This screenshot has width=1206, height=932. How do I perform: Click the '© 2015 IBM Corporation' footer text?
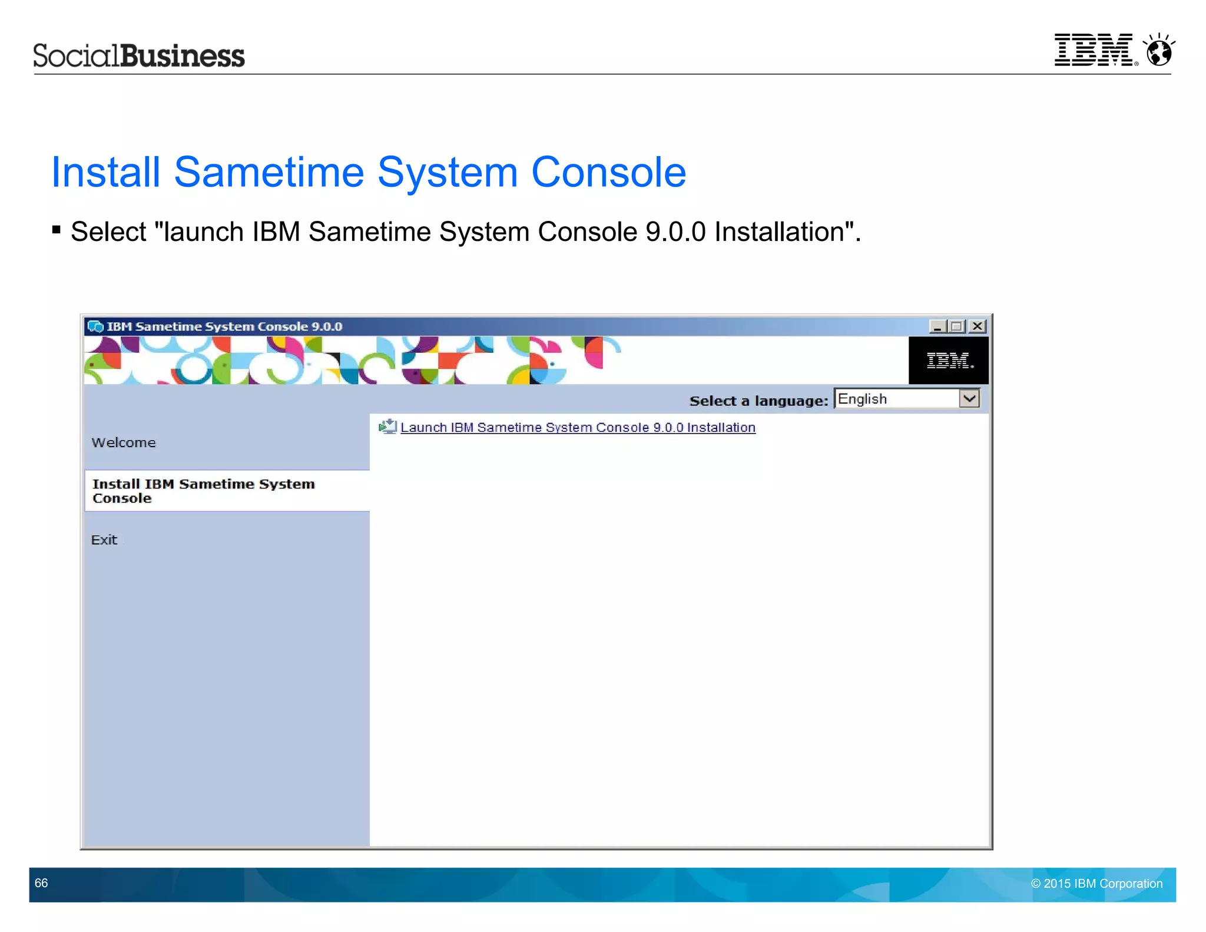click(1096, 883)
